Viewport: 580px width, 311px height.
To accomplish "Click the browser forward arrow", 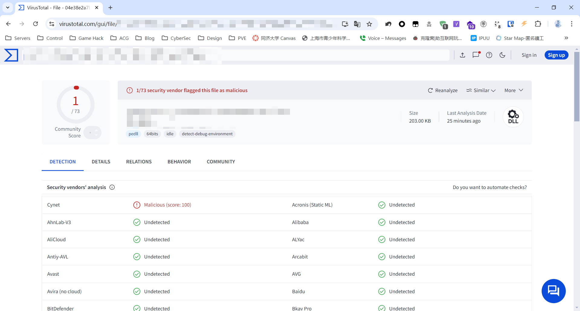I will [x=22, y=24].
